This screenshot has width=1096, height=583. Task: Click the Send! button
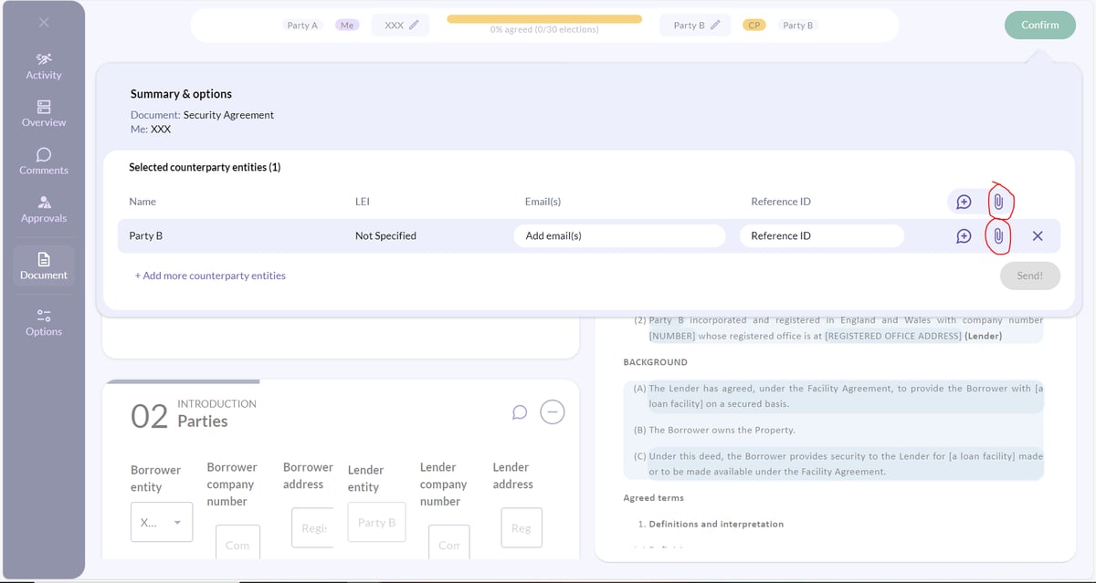coord(1030,276)
